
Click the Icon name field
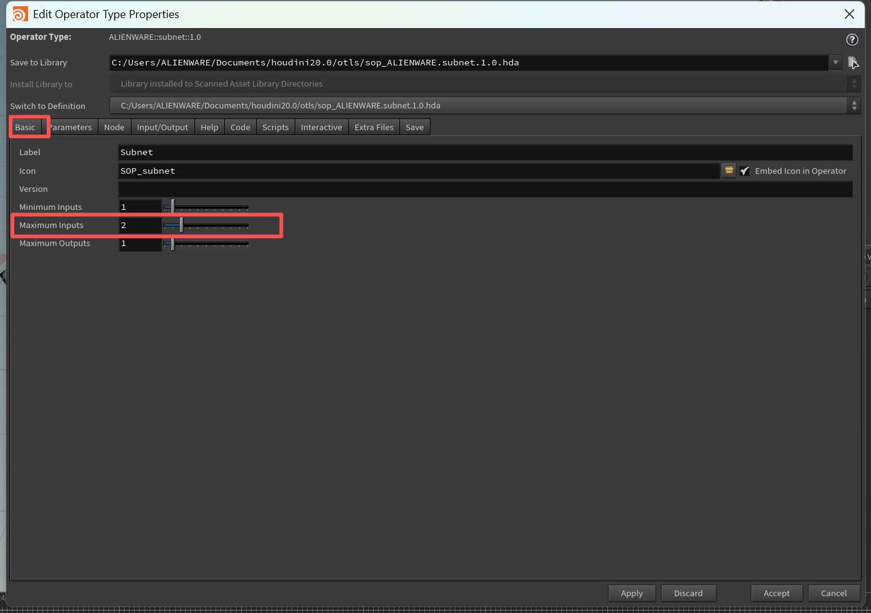(x=419, y=171)
